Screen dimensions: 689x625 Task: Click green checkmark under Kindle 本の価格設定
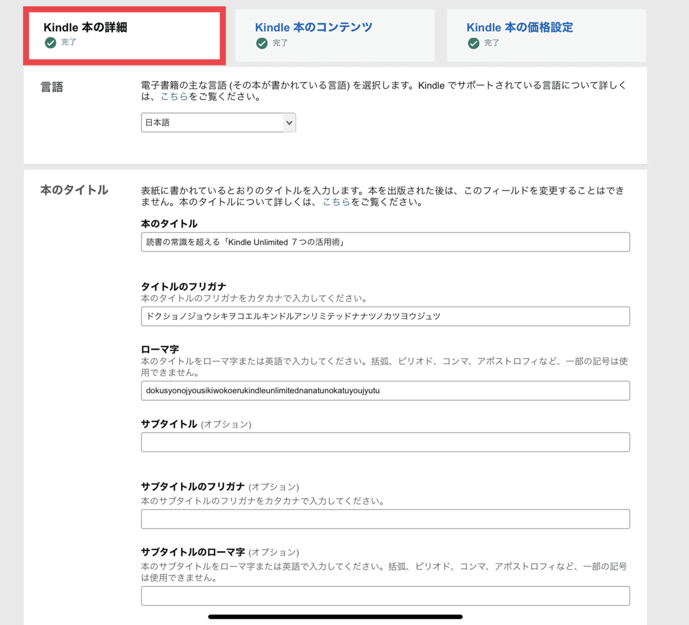(x=474, y=43)
